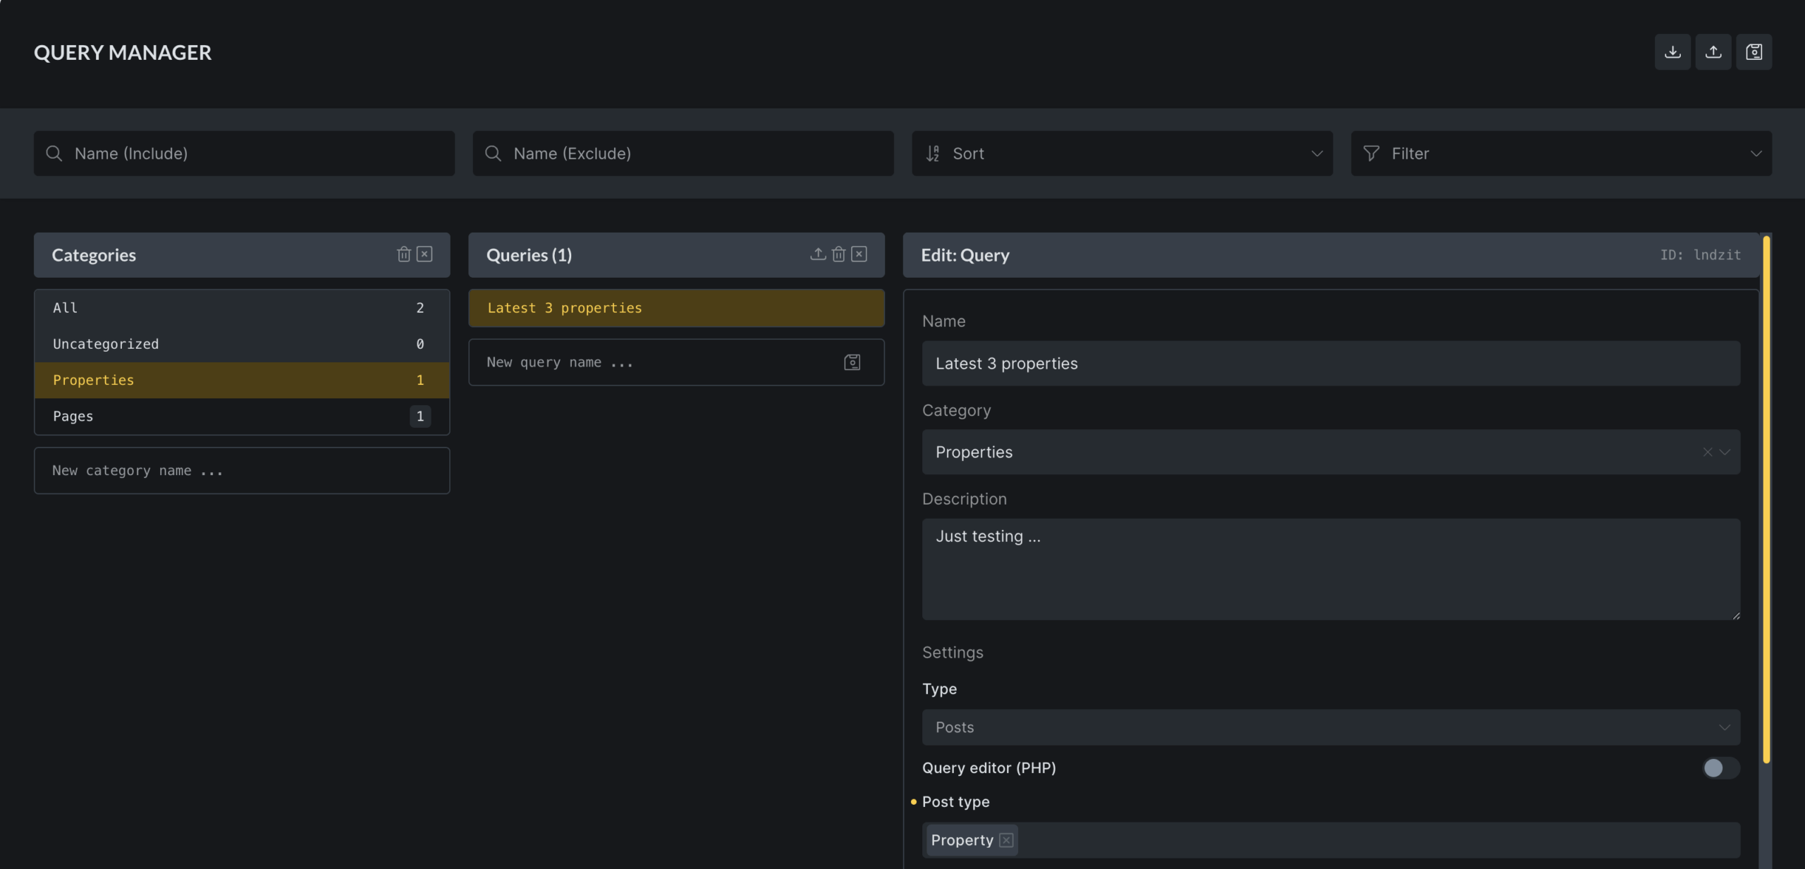Select the Pages category
1805x869 pixels.
click(242, 417)
